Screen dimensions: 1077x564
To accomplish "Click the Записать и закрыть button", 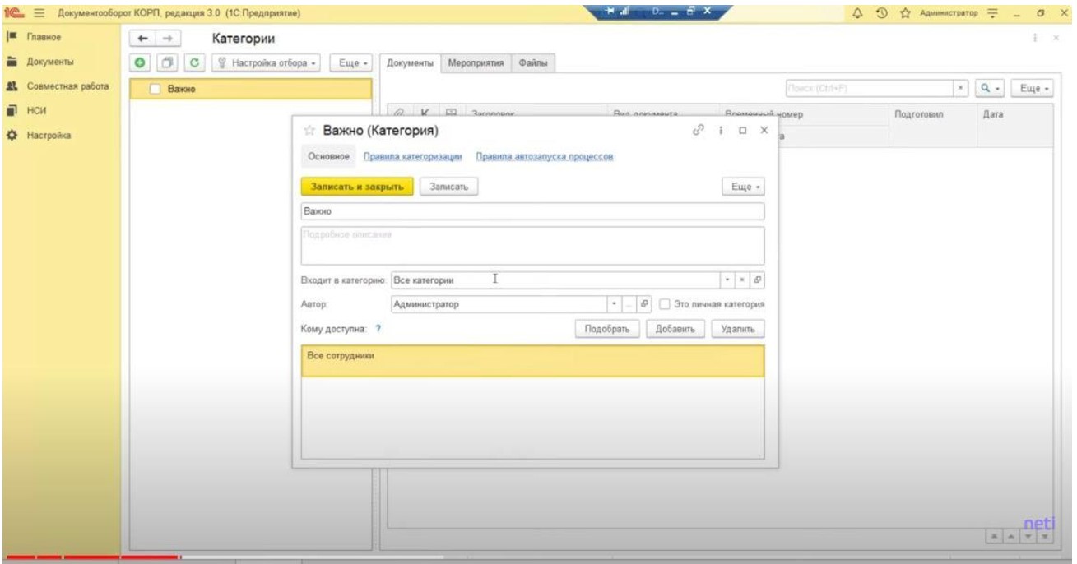I will [x=357, y=187].
